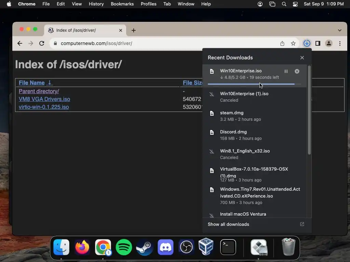Download VM8 VGA Drivers.iso
This screenshot has height=262, width=350.
[x=44, y=99]
